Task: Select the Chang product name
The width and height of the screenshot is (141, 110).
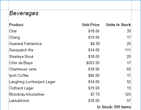Action: [x=15, y=38]
